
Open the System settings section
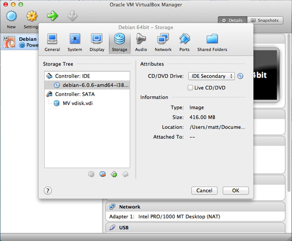(75, 42)
